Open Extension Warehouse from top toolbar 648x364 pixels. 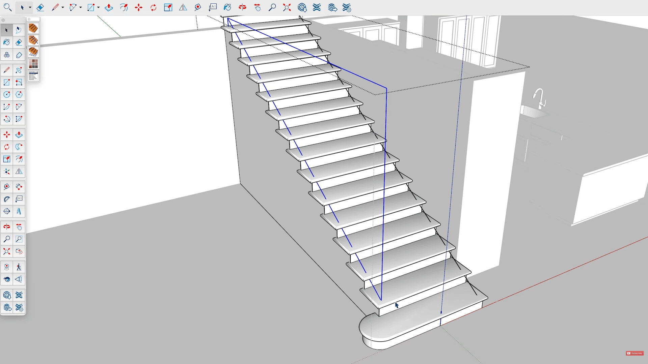click(x=317, y=7)
